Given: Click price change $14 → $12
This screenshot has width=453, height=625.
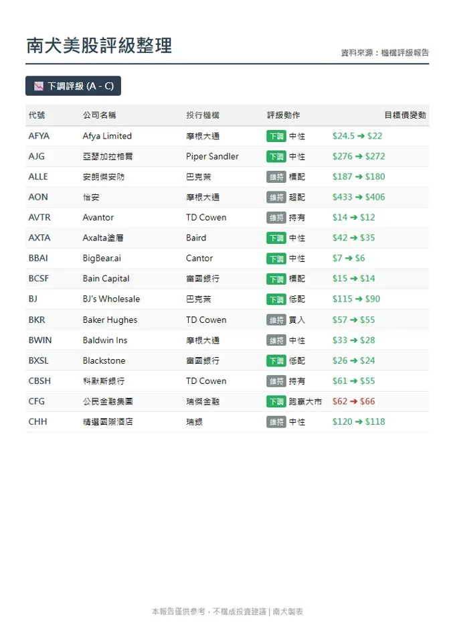Looking at the screenshot, I should tap(353, 217).
